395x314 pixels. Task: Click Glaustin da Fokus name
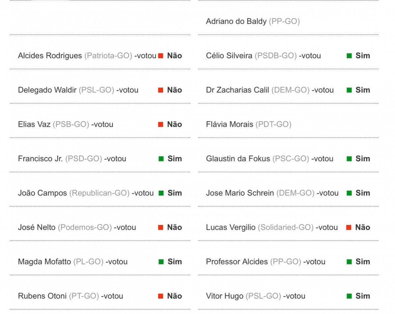coord(238,159)
